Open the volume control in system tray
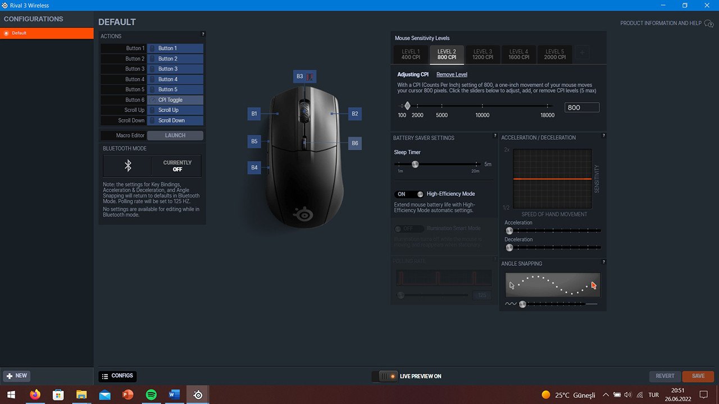 coord(628,395)
